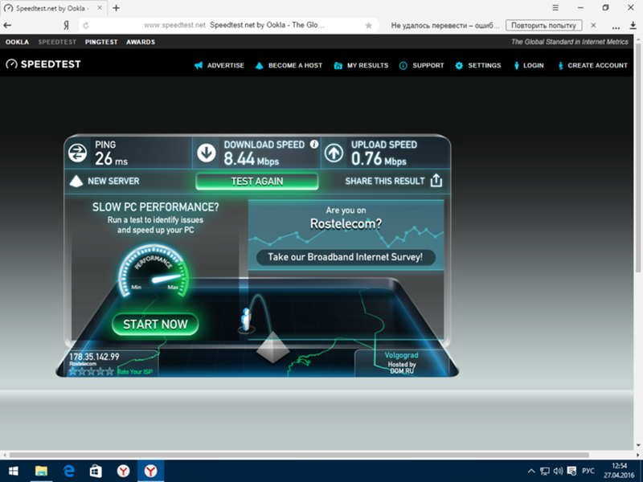Click the IP address 178.35.142.99
The width and height of the screenshot is (643, 482).
click(94, 357)
